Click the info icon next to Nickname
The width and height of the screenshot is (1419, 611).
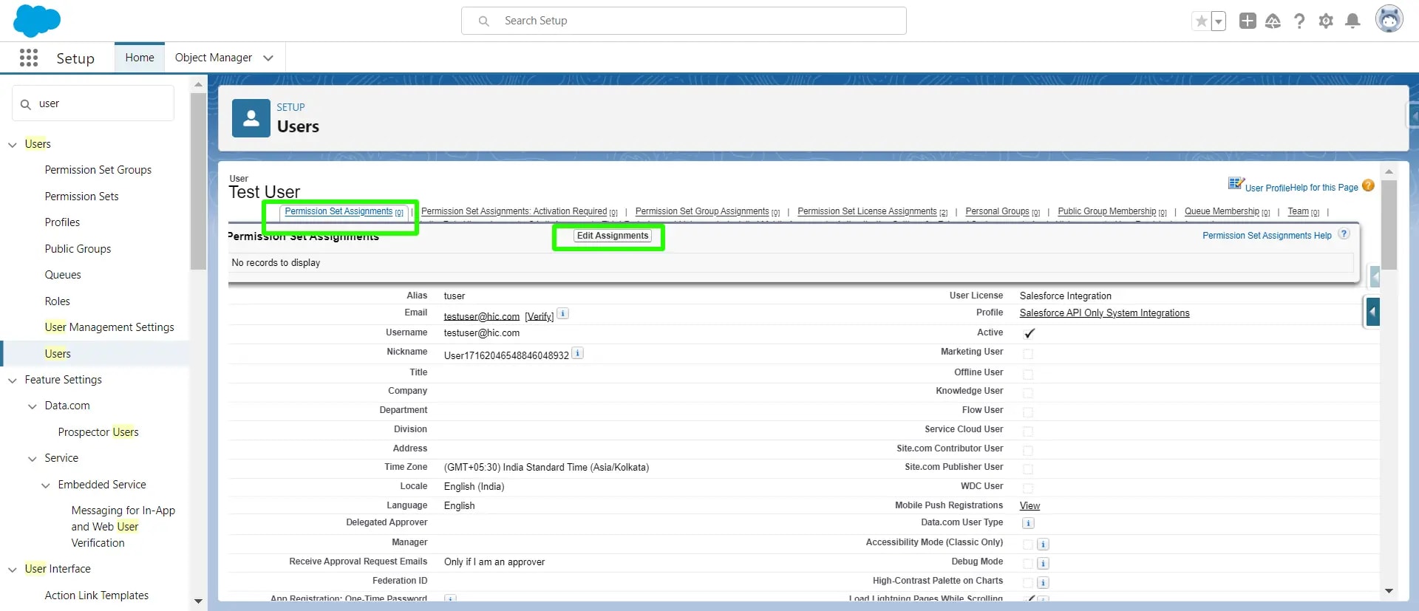tap(578, 354)
